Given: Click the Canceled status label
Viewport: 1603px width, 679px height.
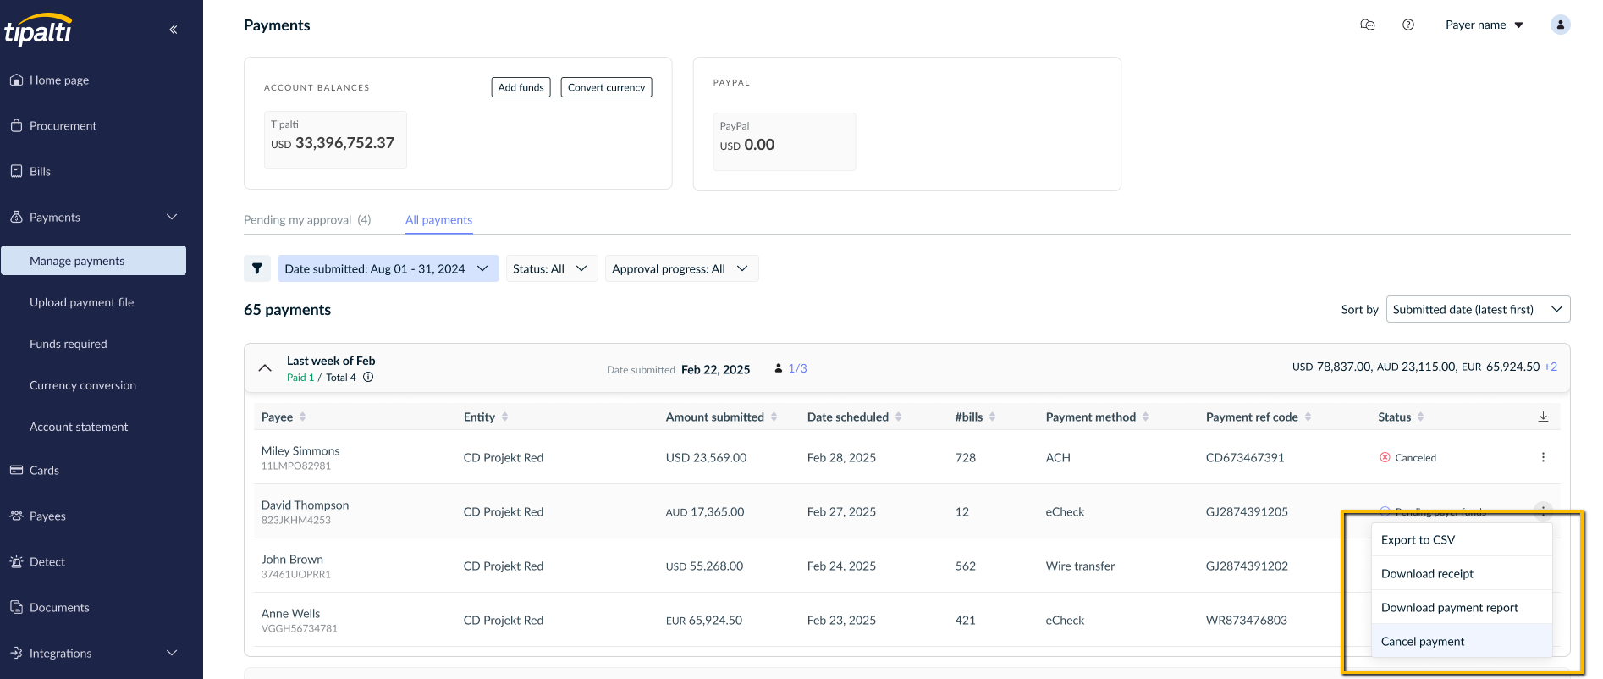Looking at the screenshot, I should pos(1415,457).
